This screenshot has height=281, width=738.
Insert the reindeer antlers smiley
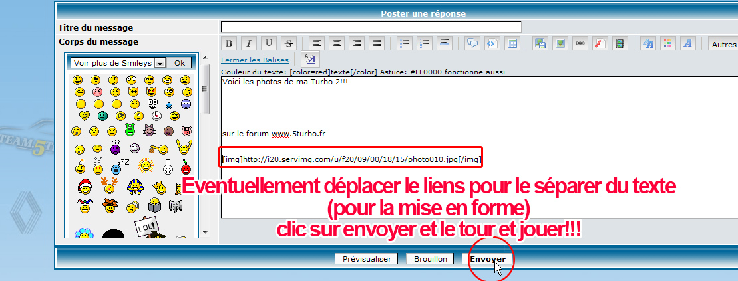tap(110, 187)
